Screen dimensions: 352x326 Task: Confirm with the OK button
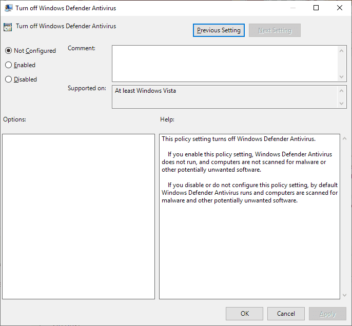[244, 314]
